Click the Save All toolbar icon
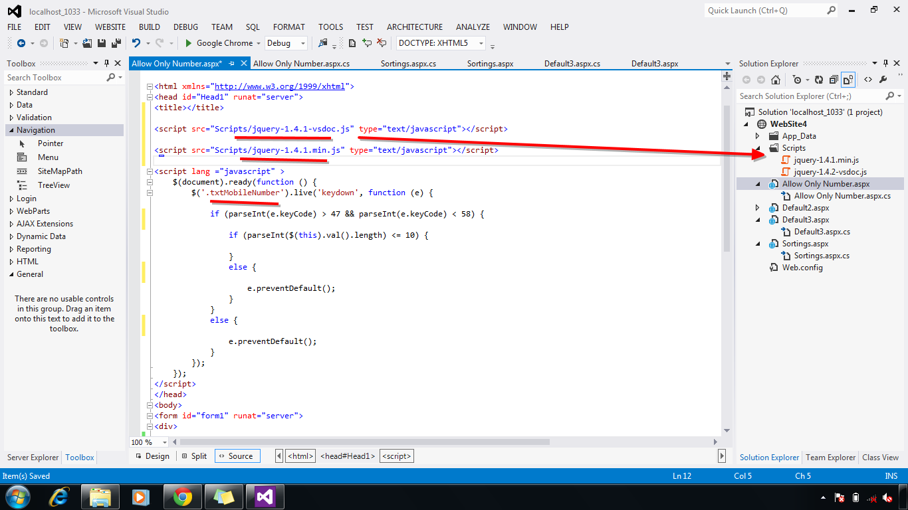Viewport: 908px width, 510px height. [116, 43]
